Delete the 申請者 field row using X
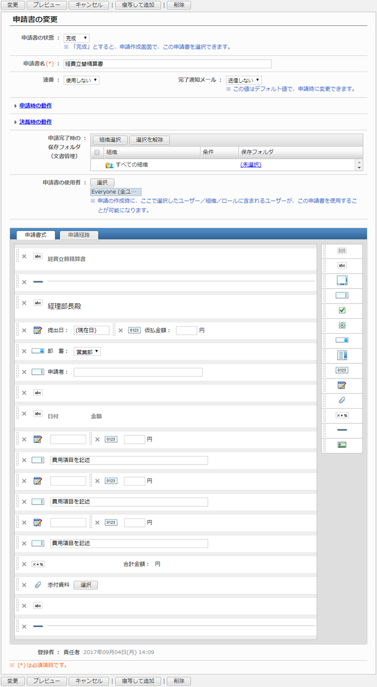 pos(24,372)
